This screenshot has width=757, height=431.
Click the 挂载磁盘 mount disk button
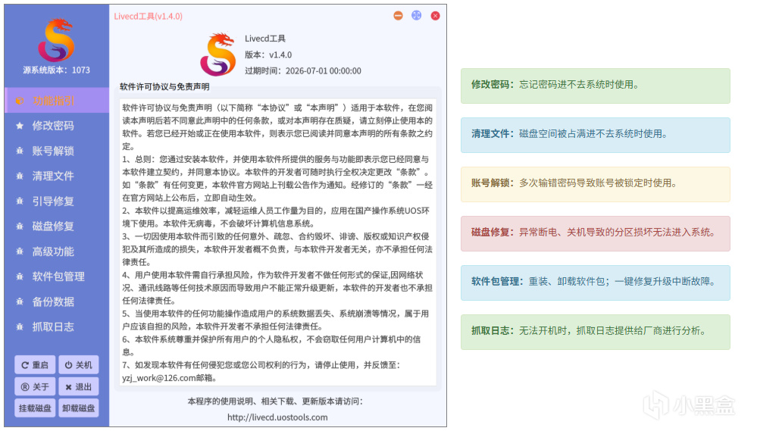[35, 408]
